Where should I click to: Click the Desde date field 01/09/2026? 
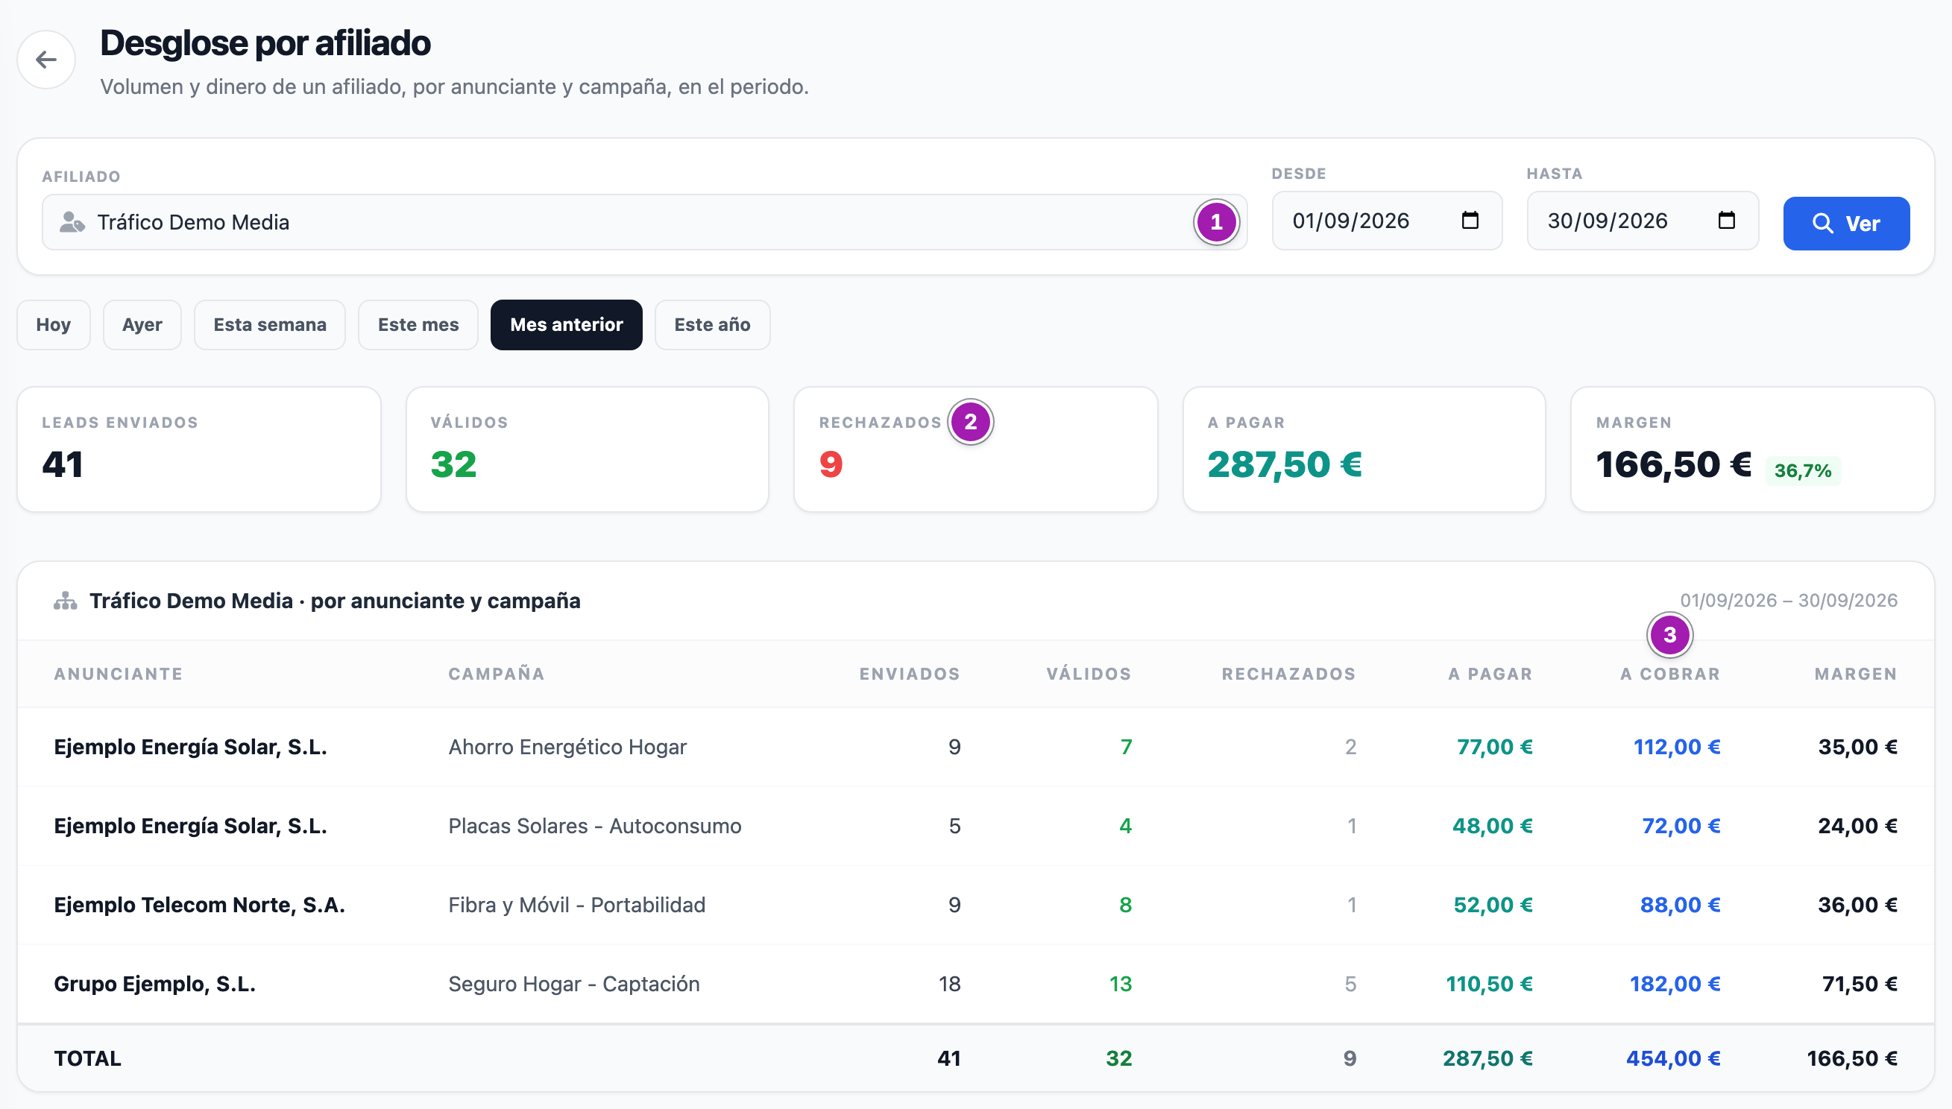(x=1388, y=221)
